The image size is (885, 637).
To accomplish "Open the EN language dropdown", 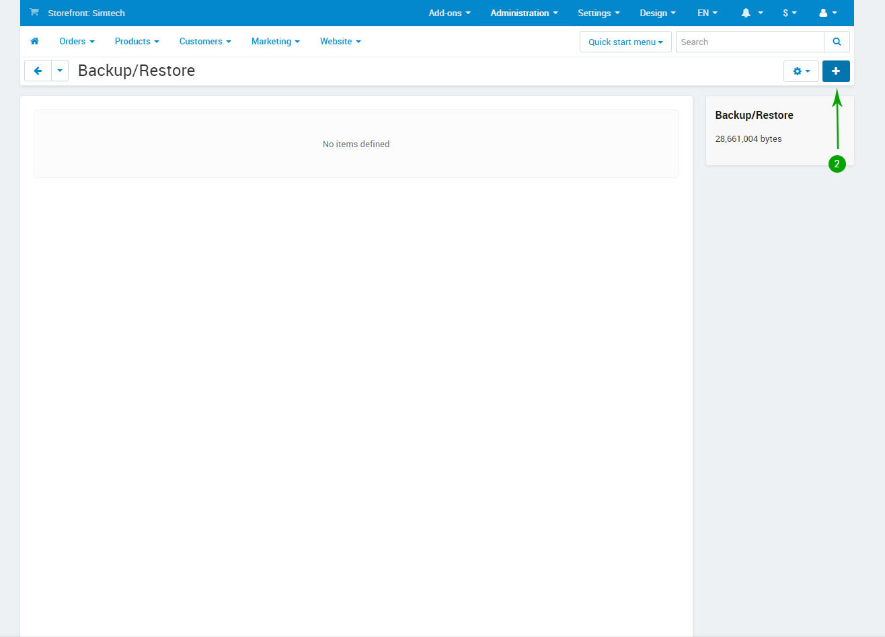I will (x=707, y=13).
